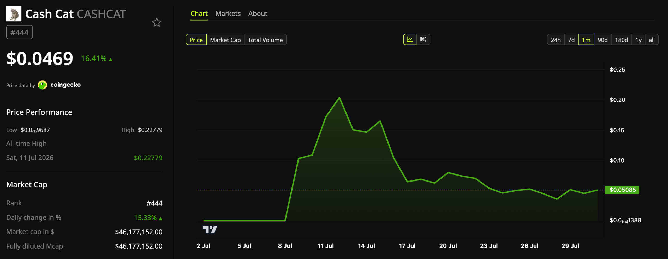Switch to line chart view icon
Image resolution: width=668 pixels, height=259 pixels.
point(410,40)
